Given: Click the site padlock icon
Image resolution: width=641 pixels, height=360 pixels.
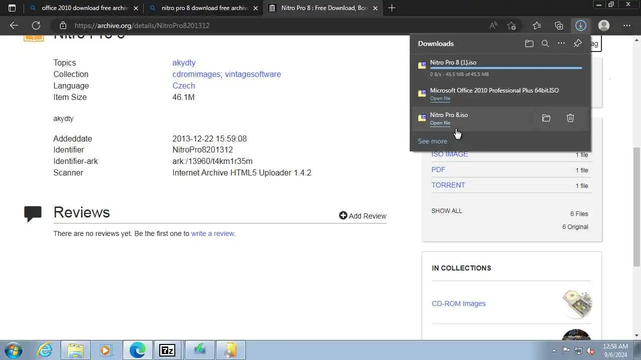Looking at the screenshot, I should (x=63, y=25).
